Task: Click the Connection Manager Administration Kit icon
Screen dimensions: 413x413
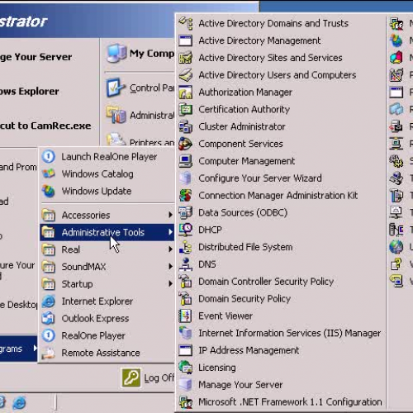Action: pos(186,196)
